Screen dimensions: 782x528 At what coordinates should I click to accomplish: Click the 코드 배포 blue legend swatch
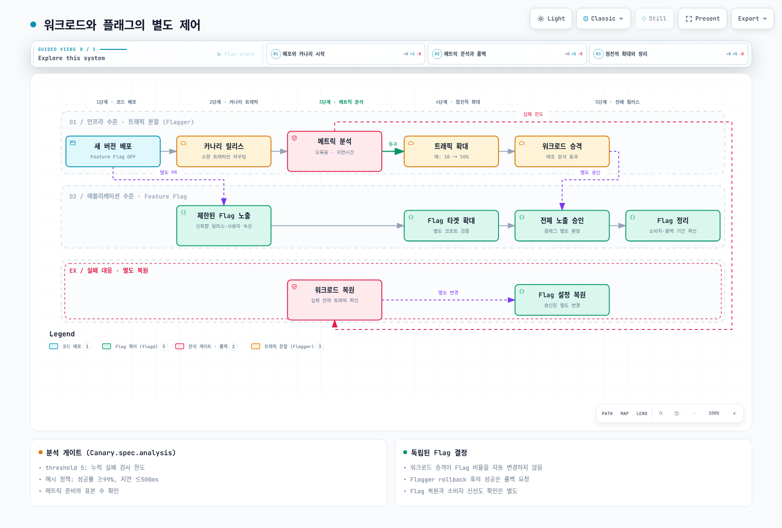(x=54, y=347)
